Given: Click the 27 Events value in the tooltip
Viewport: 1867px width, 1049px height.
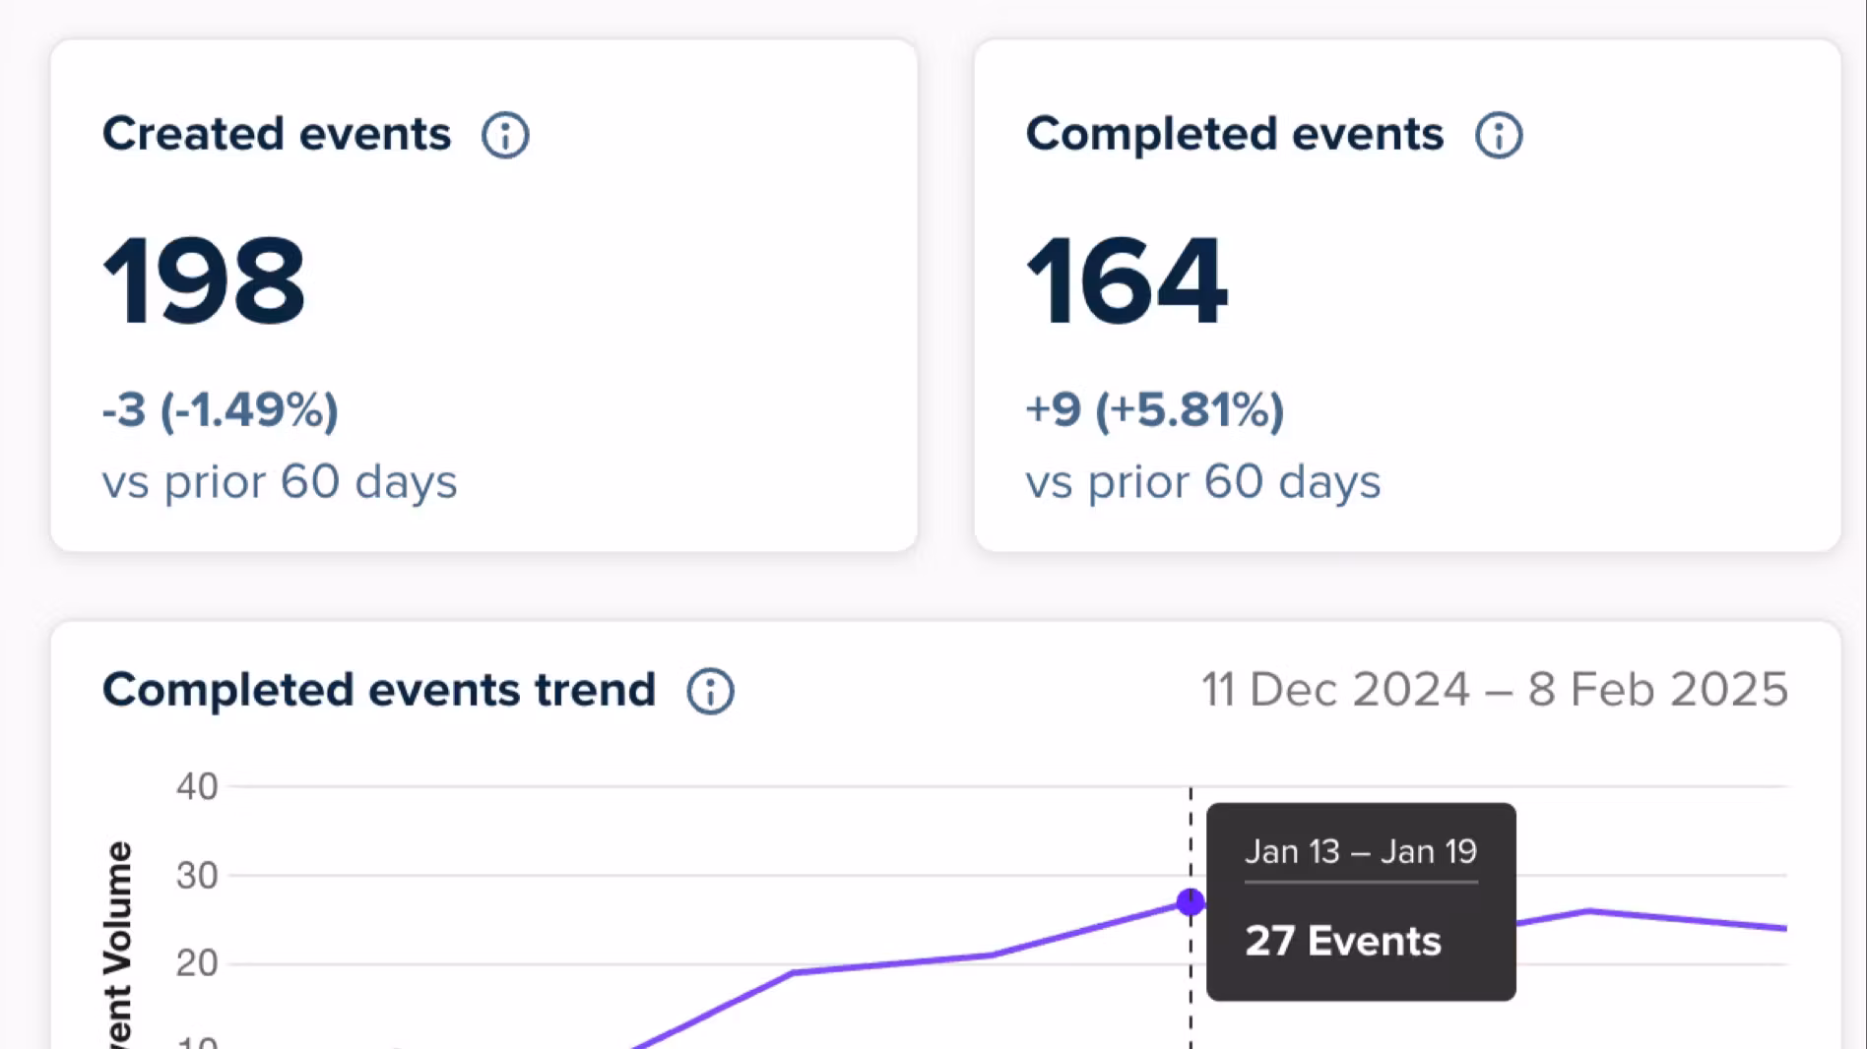Looking at the screenshot, I should pos(1343,940).
